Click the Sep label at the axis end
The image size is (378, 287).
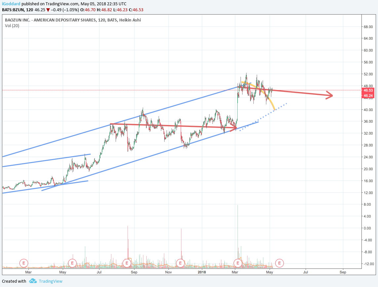pyautogui.click(x=343, y=272)
